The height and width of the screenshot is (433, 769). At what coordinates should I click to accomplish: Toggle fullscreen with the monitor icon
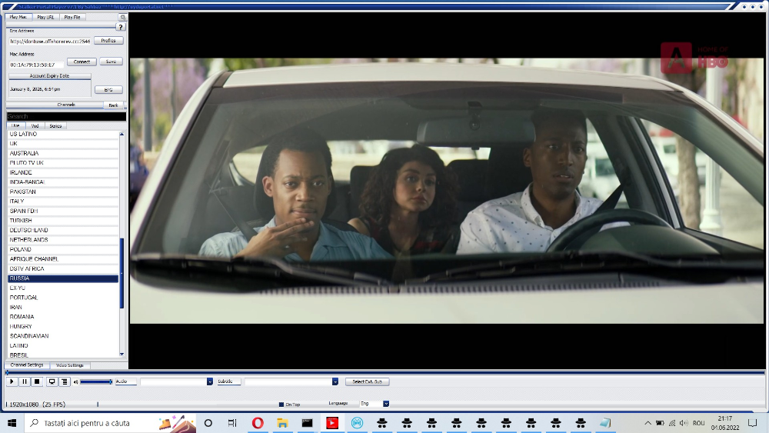(x=52, y=381)
